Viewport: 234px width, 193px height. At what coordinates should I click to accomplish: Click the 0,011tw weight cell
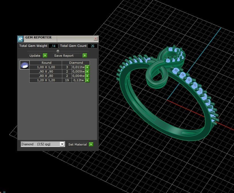[78, 67]
